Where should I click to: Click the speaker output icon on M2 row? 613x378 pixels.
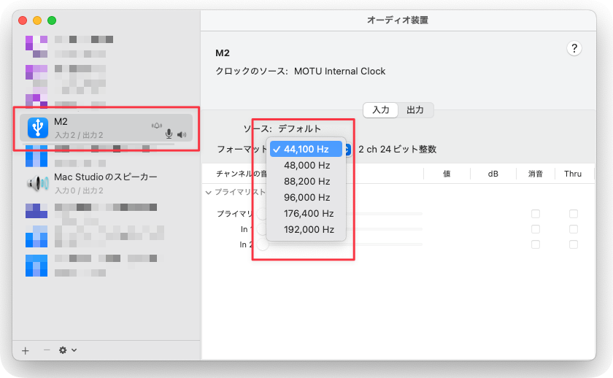pyautogui.click(x=182, y=134)
